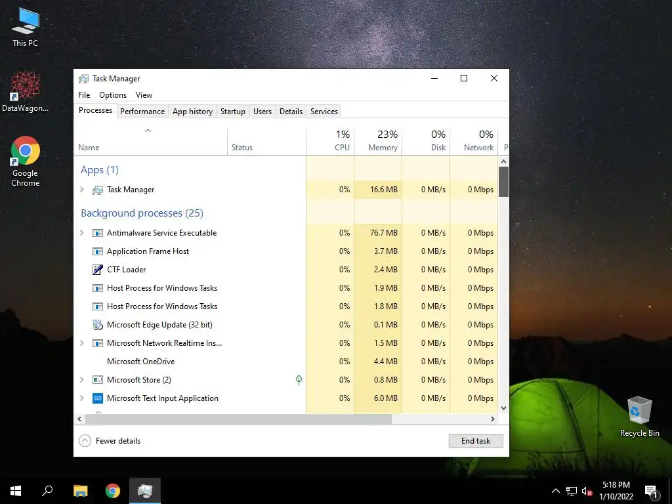
Task: Select the Microsoft OneDrive process row
Action: (x=286, y=362)
